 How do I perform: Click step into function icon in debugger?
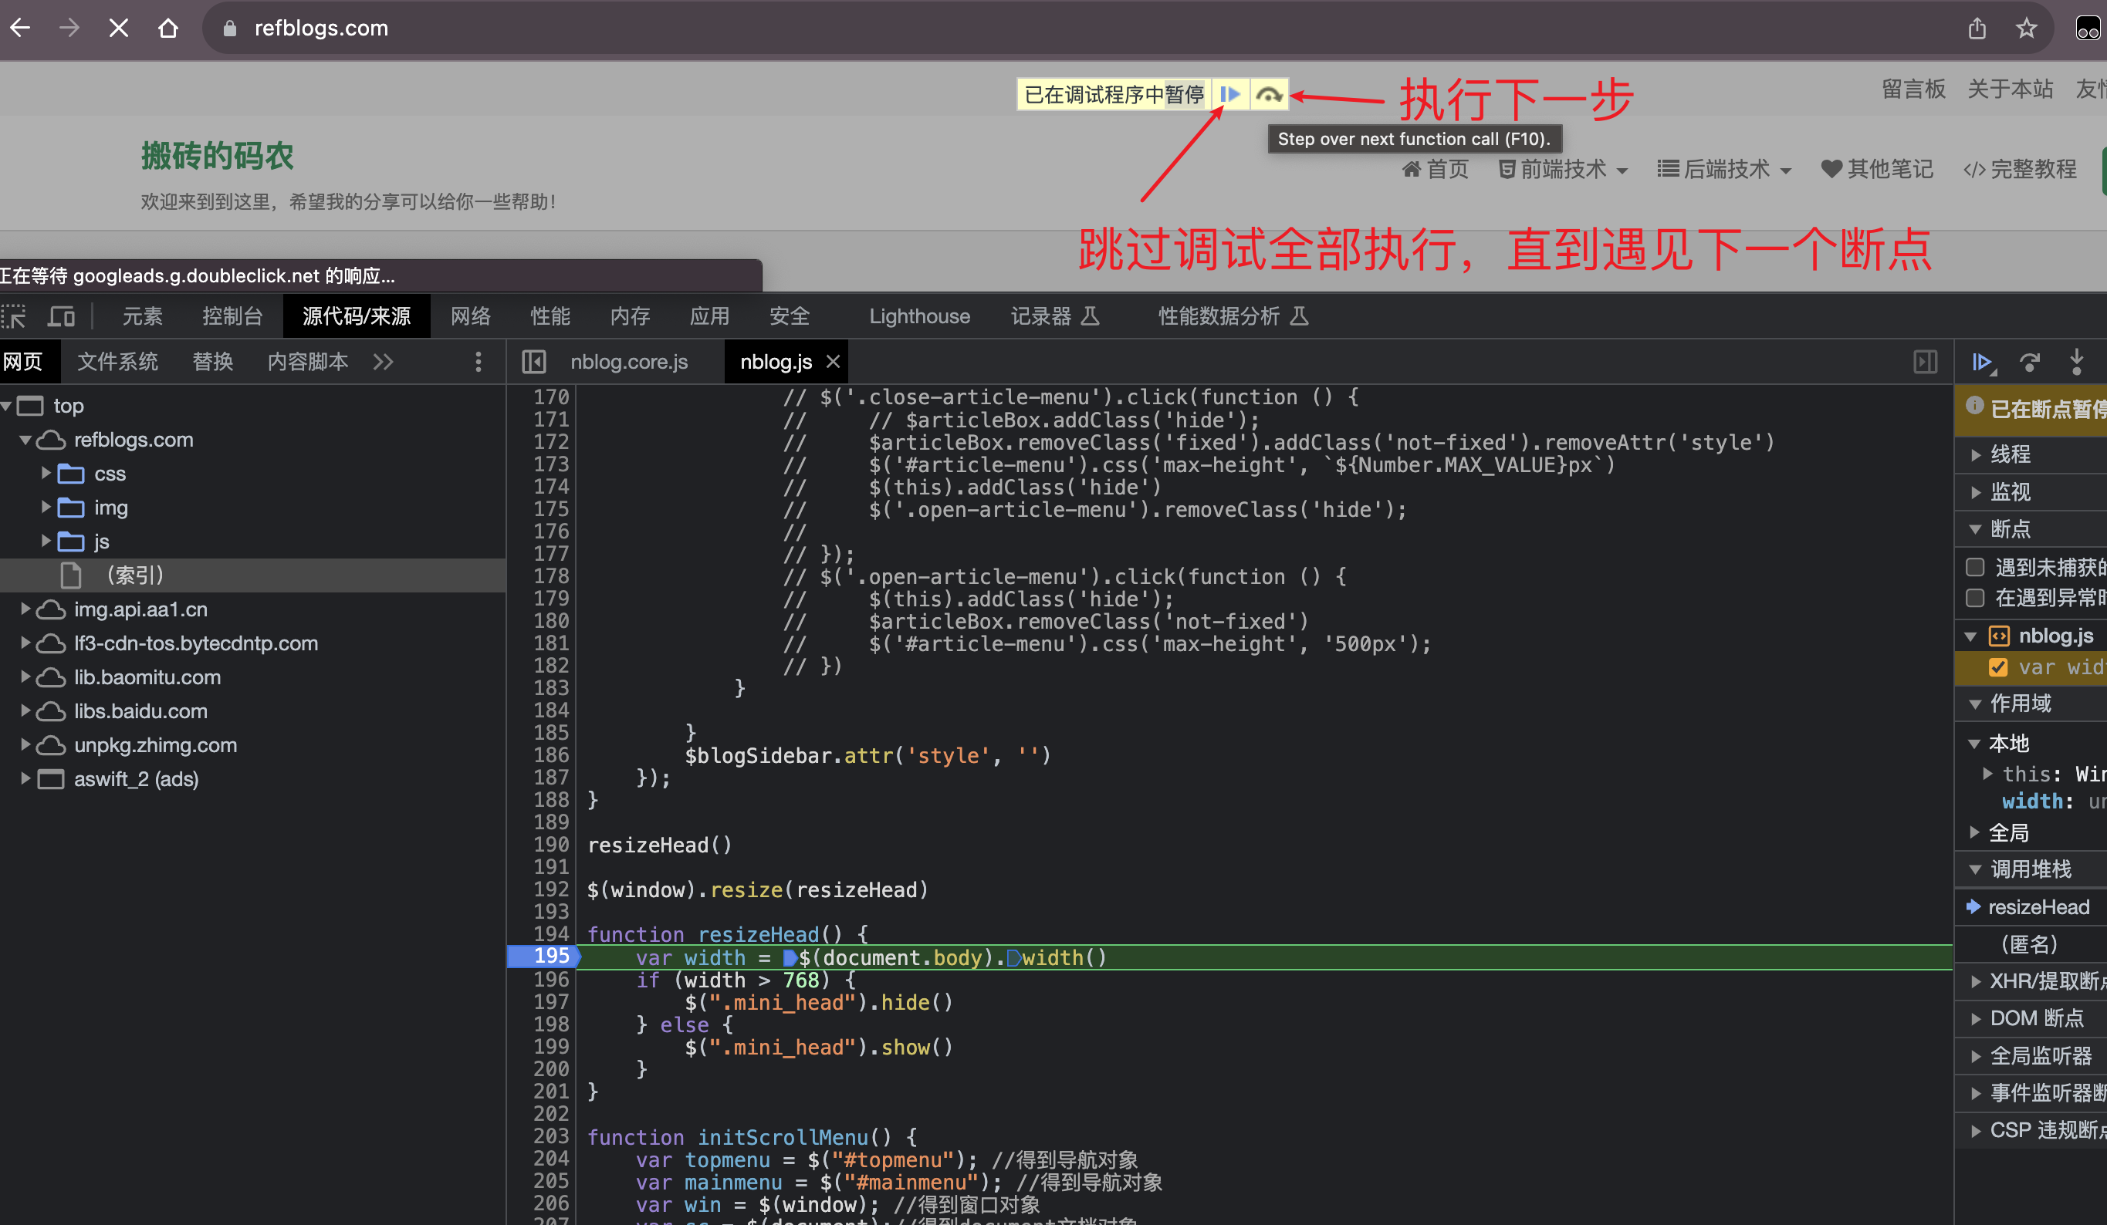point(2076,362)
